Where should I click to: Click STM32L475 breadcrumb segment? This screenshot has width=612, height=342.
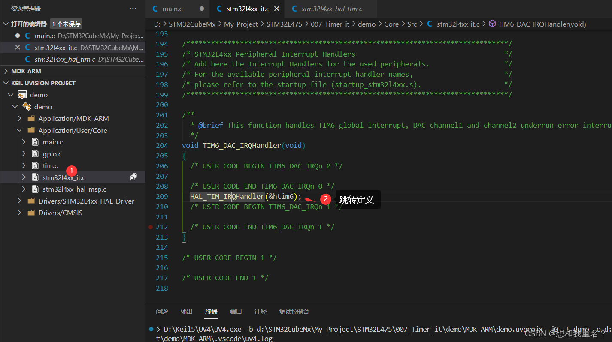pyautogui.click(x=284, y=24)
